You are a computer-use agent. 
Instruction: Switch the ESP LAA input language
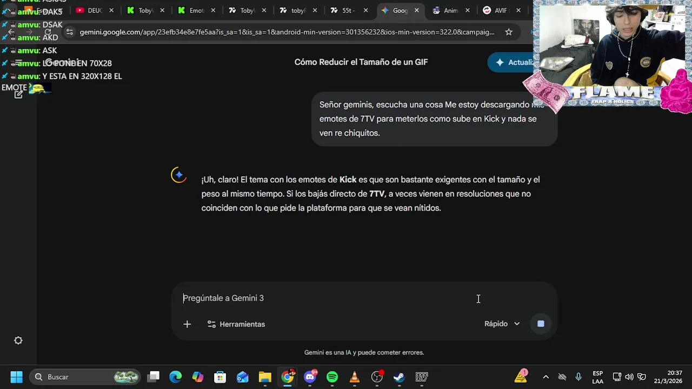coord(597,377)
